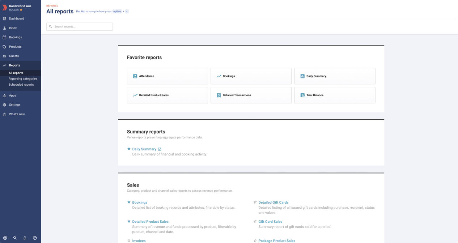Viewport: 458px width, 243px height.
Task: Open search from the bottom toolbar magnifier
Action: (x=15, y=238)
